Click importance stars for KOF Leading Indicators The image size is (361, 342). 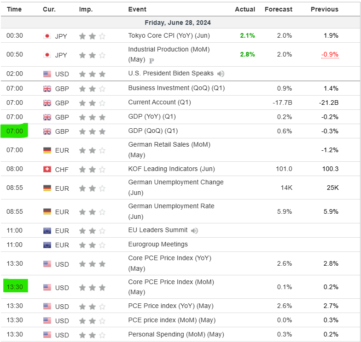click(92, 169)
